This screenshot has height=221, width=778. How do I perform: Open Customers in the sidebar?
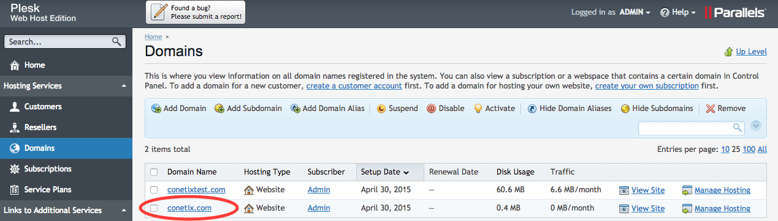pyautogui.click(x=66, y=107)
